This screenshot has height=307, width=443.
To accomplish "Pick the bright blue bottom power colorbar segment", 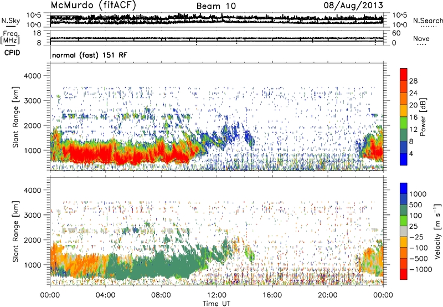I will pos(404,159).
